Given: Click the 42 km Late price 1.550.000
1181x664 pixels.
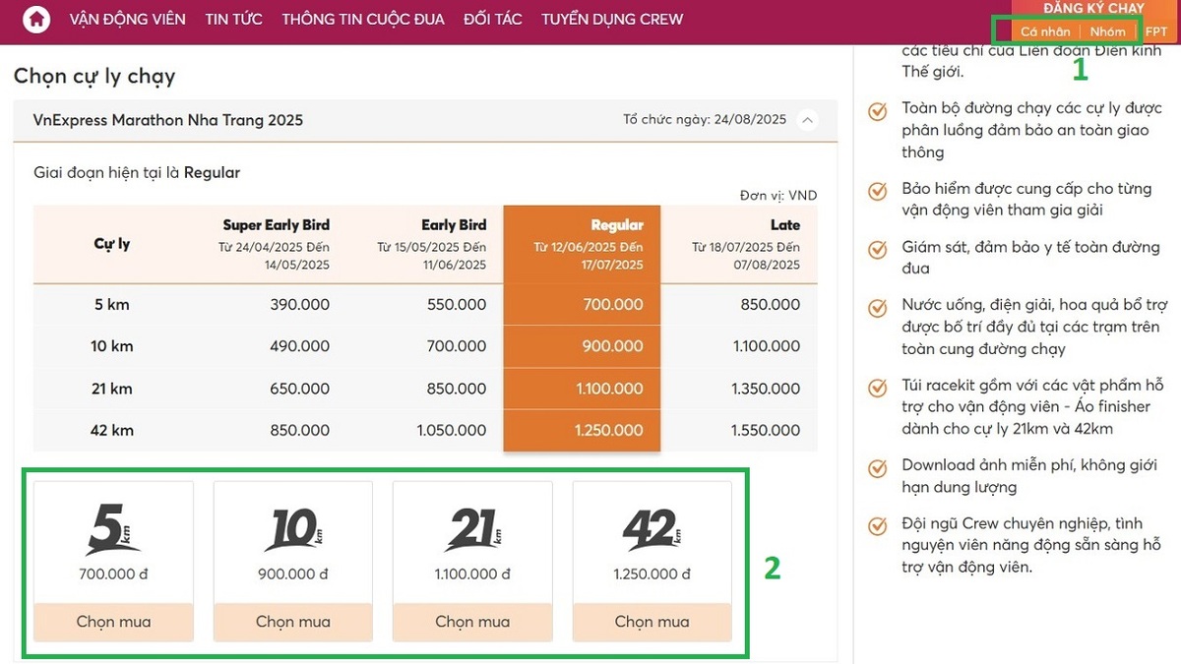Looking at the screenshot, I should [x=766, y=431].
